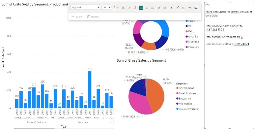Click the 45.94M (35.91%) data label
Viewport: 254px width, 130px height.
coord(130,116)
